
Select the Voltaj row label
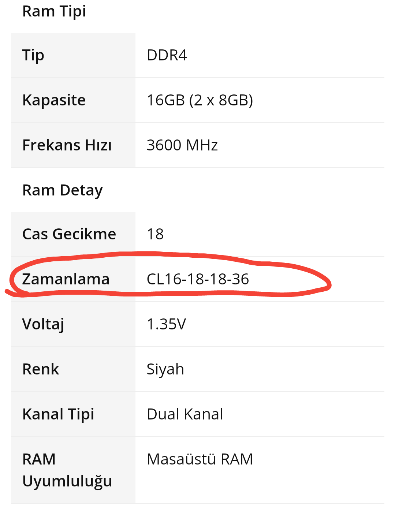tap(43, 324)
